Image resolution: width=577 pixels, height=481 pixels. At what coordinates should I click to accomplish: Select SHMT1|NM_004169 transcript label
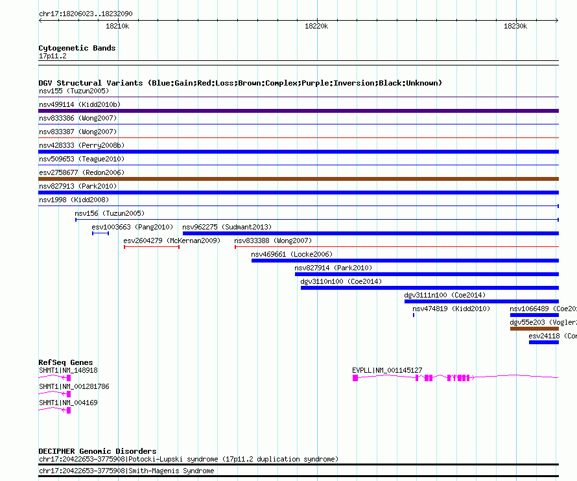69,403
